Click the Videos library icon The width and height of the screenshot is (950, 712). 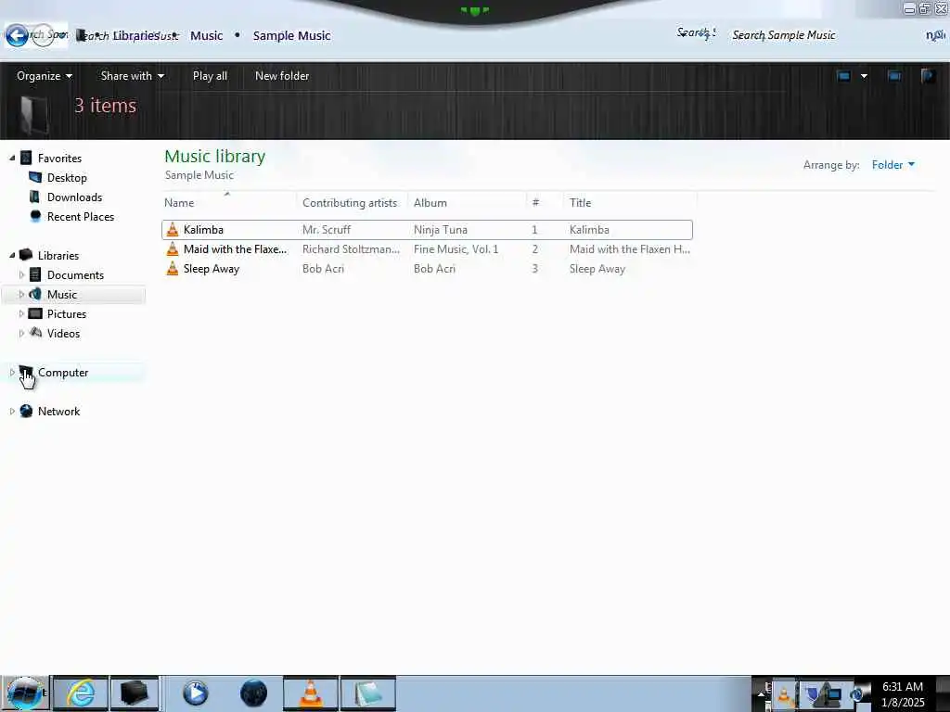click(36, 333)
